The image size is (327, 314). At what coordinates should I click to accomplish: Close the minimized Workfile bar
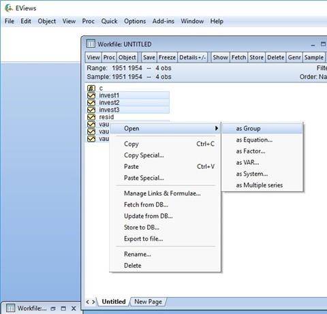click(74, 309)
